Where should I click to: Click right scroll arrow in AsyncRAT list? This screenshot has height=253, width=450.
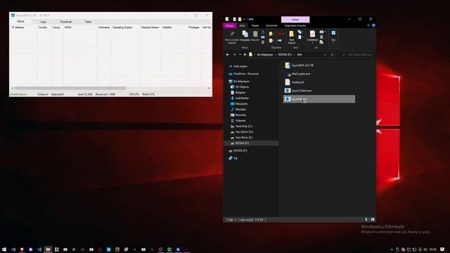coord(209,88)
